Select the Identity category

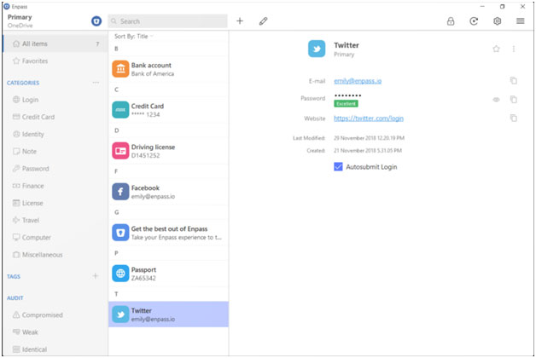55,134
